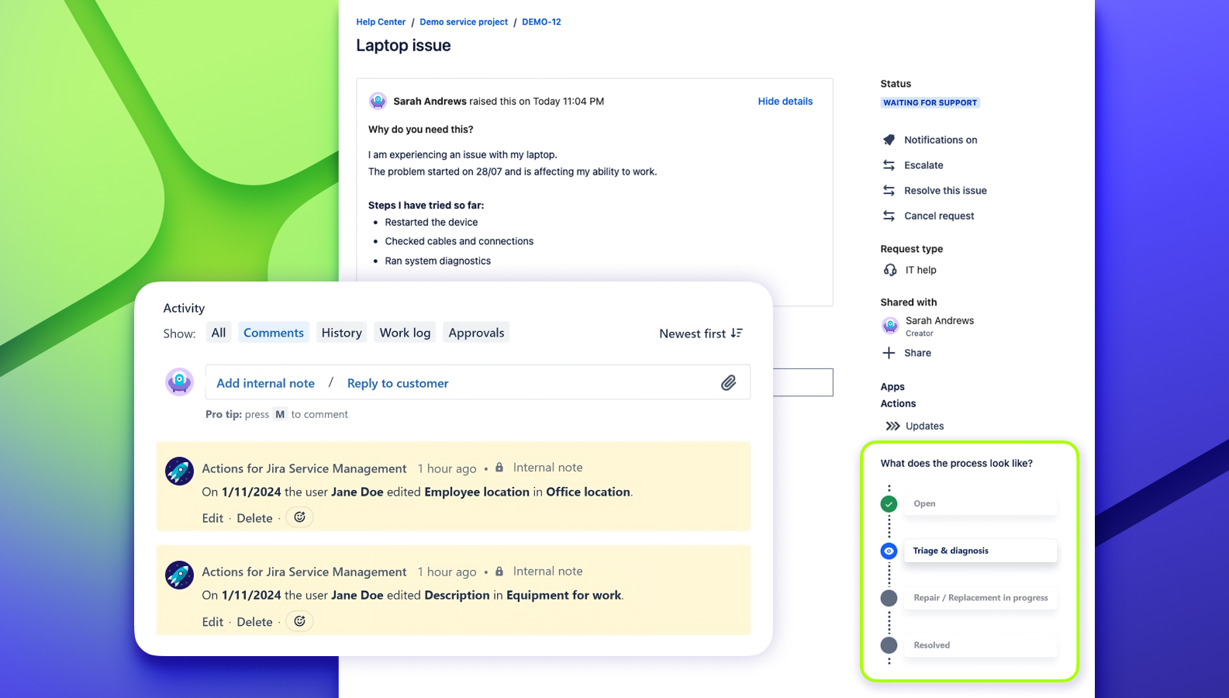This screenshot has width=1229, height=698.
Task: Click Hide details link
Action: 785,101
